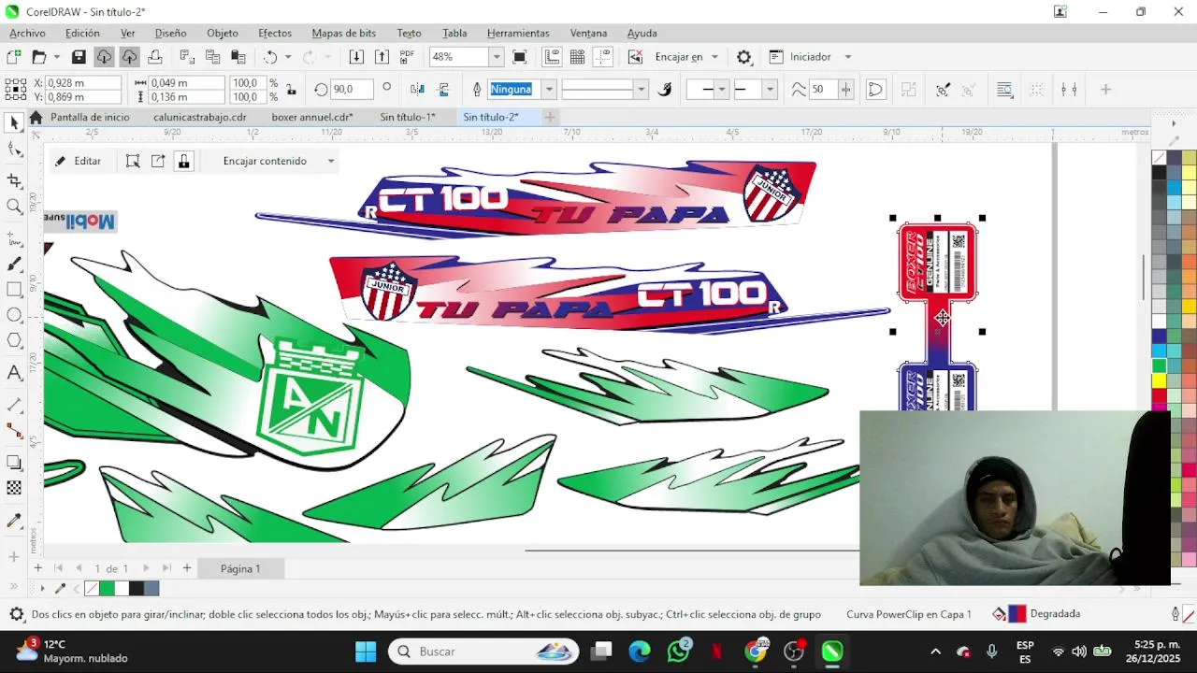The width and height of the screenshot is (1197, 673).
Task: Toggle show rulers button
Action: 552,57
